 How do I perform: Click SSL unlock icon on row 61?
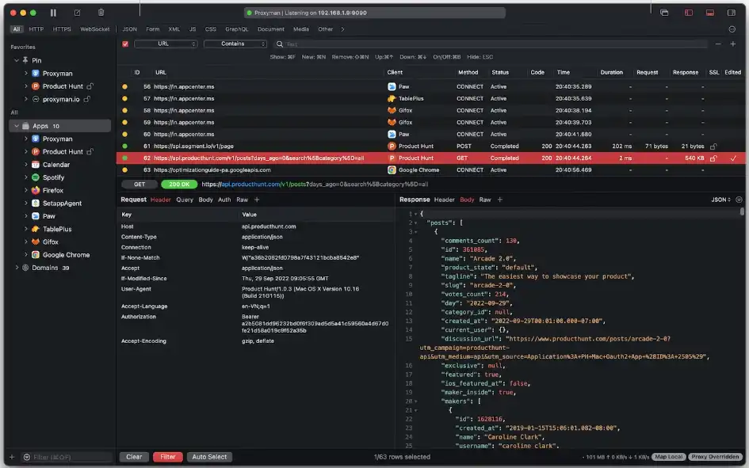[x=713, y=146]
